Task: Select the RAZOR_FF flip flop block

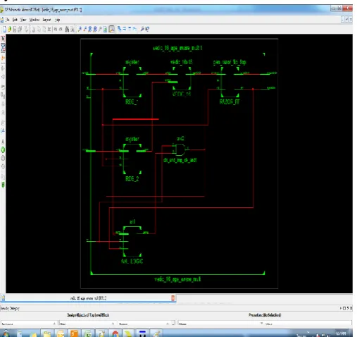Action: pyautogui.click(x=230, y=82)
